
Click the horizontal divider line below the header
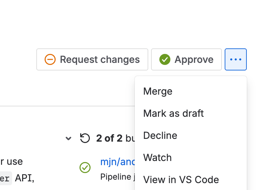pos(67,106)
